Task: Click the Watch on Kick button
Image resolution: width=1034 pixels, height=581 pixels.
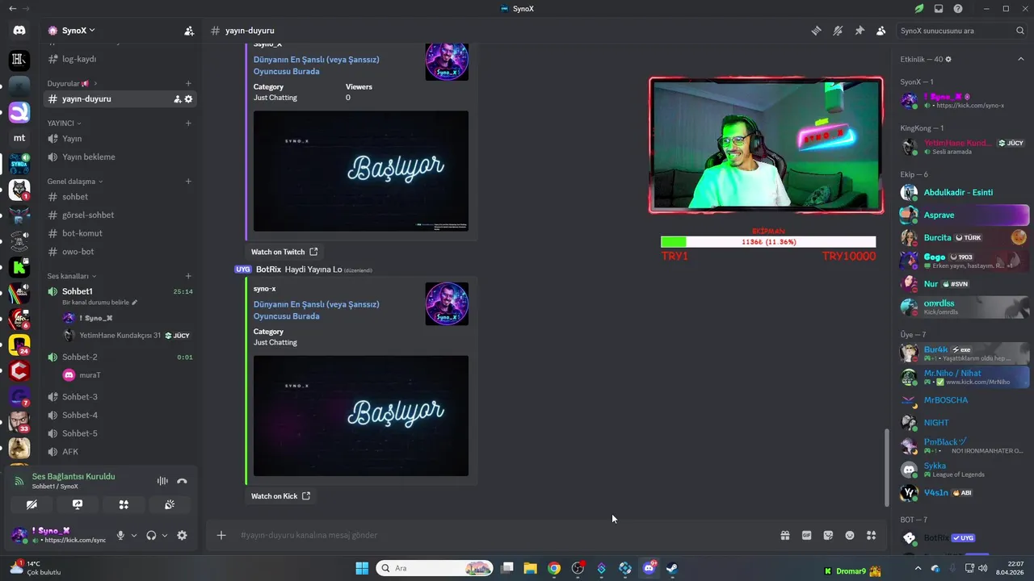Action: click(x=280, y=496)
